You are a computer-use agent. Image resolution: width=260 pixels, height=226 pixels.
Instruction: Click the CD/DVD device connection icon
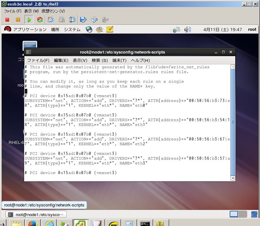[x=94, y=20]
